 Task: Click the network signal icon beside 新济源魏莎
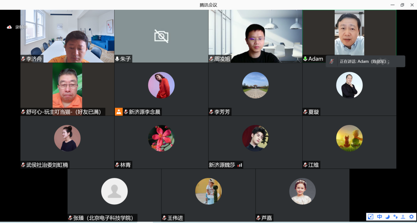240,165
